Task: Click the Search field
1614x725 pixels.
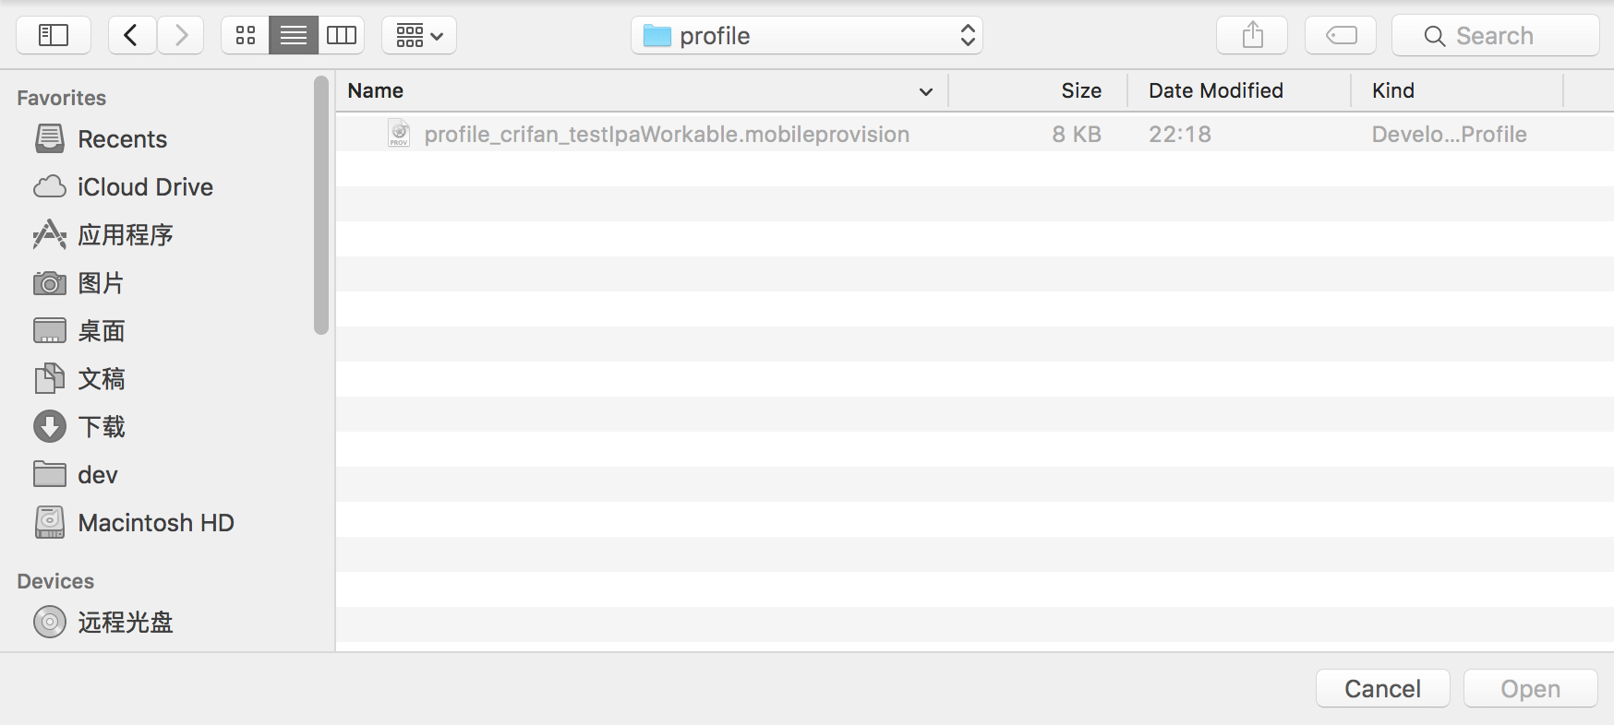Action: coord(1496,36)
